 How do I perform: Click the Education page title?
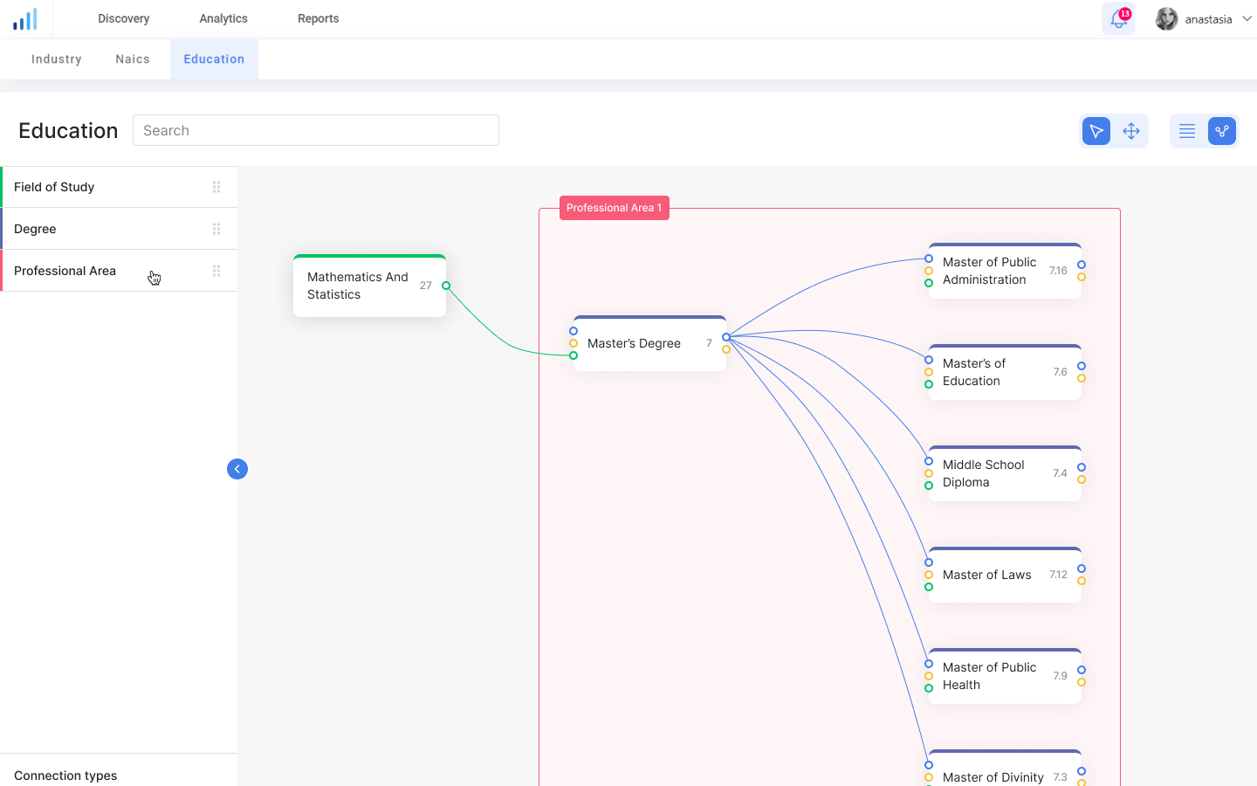[68, 130]
